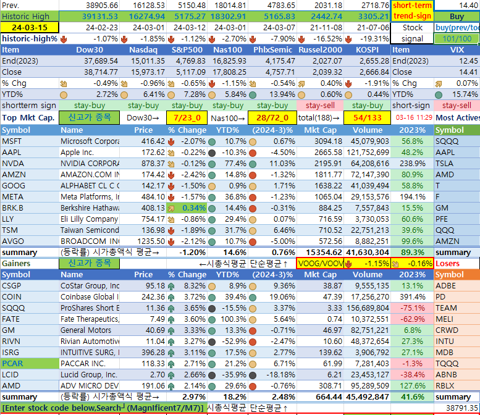Click the yellow 28/72_0 Nas100 count cell
The image size is (480, 415).
[x=272, y=118]
